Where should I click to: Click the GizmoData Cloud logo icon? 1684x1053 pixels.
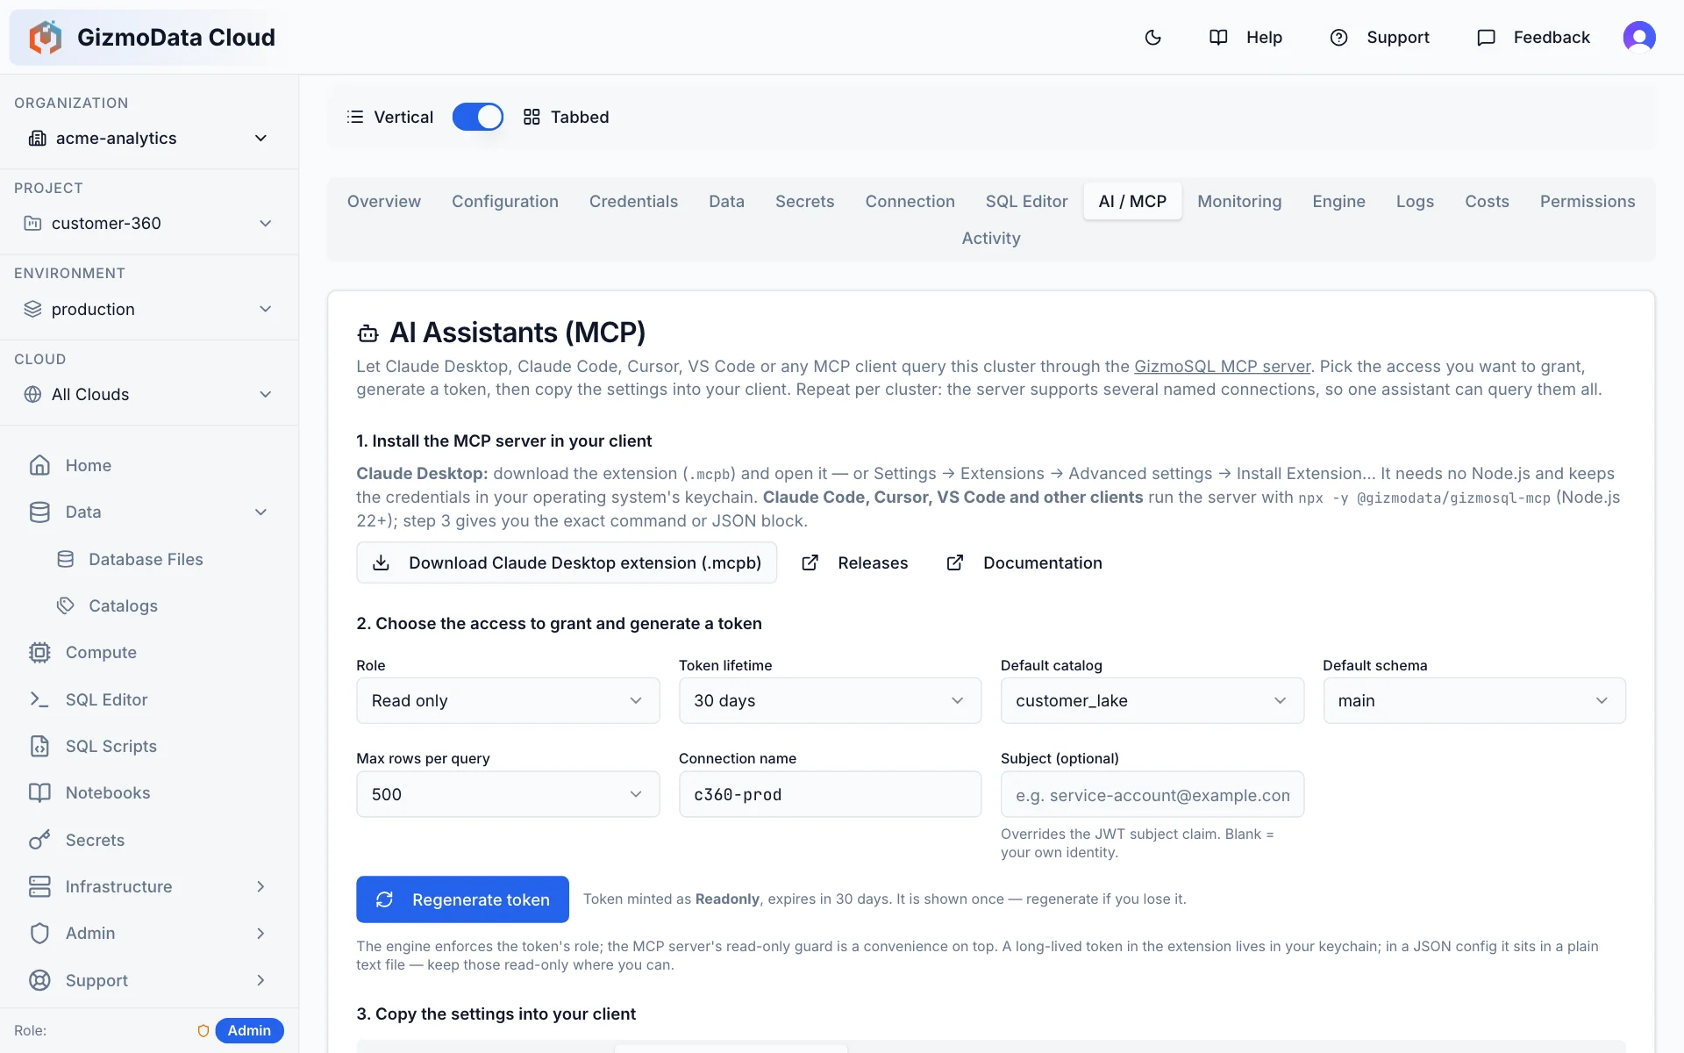46,37
